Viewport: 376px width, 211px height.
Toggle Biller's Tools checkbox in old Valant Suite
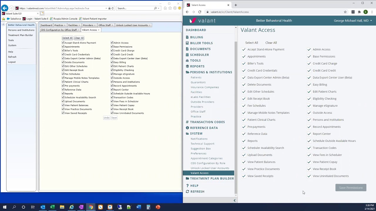[x=63, y=50]
